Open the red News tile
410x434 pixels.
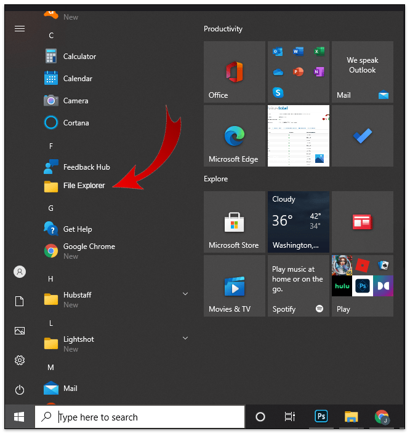363,222
